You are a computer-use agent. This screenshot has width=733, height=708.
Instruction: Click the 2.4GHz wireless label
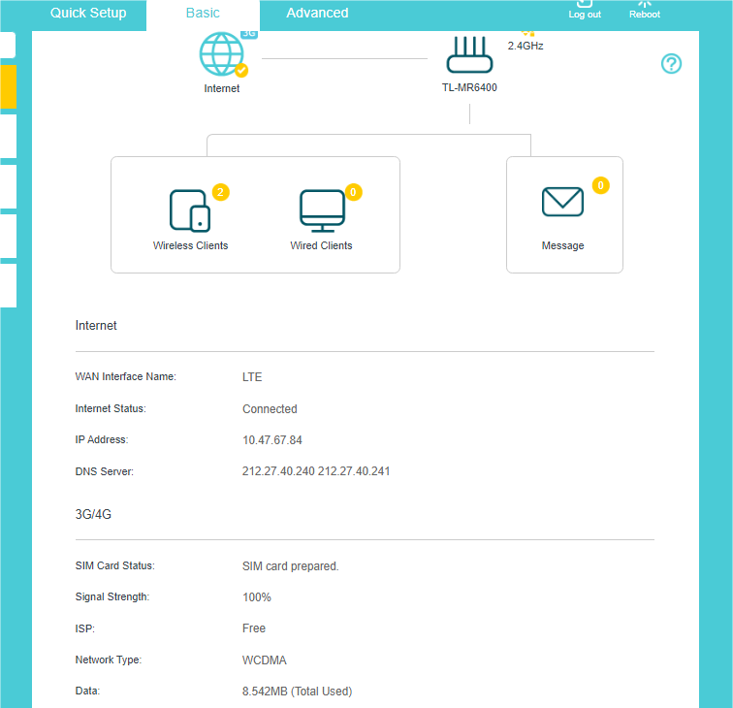(526, 45)
